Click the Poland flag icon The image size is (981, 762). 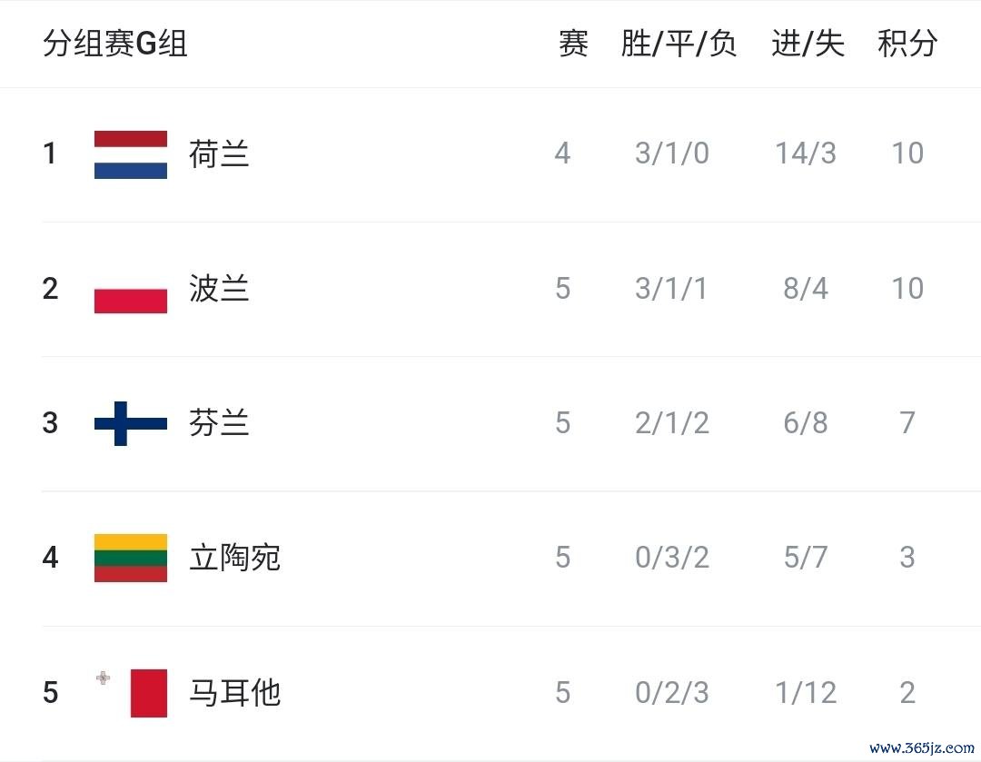tap(130, 289)
